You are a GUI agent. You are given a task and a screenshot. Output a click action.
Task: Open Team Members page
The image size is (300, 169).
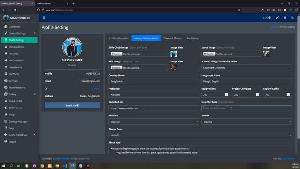tap(19, 88)
